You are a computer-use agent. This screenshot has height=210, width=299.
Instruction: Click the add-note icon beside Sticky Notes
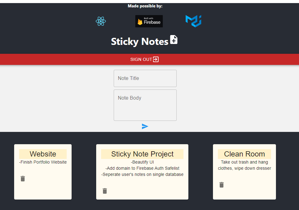pyautogui.click(x=174, y=39)
